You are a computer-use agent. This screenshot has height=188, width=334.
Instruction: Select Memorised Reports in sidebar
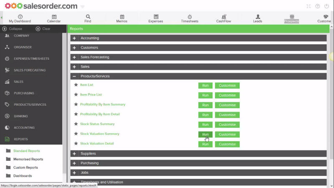tap(28, 159)
